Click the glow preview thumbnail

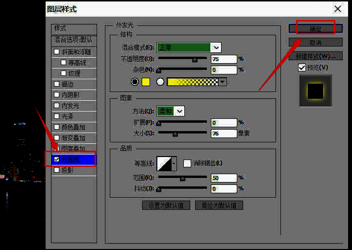click(x=315, y=91)
